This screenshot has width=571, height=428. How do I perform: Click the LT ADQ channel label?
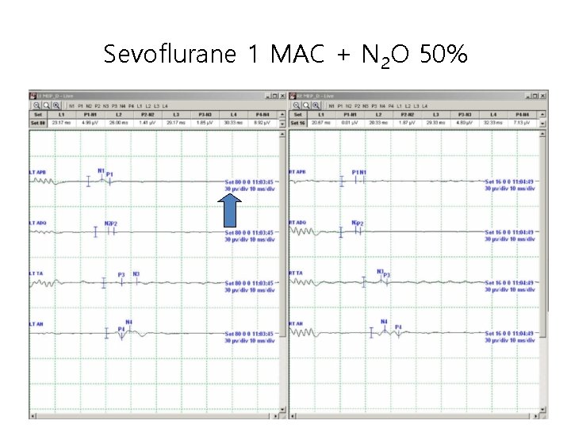point(38,223)
